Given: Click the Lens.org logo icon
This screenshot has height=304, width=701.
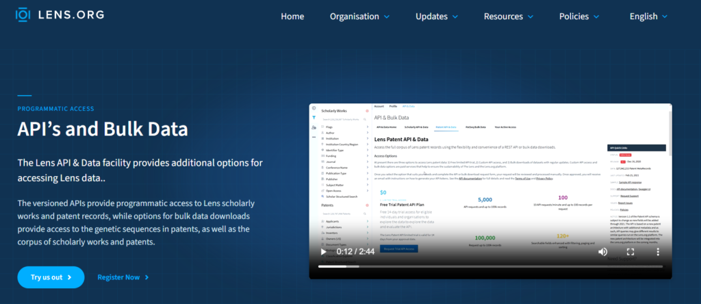Looking at the screenshot, I should pos(23,14).
